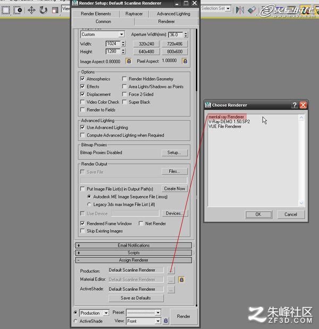Expand the Email Notifications rollout

133,245
